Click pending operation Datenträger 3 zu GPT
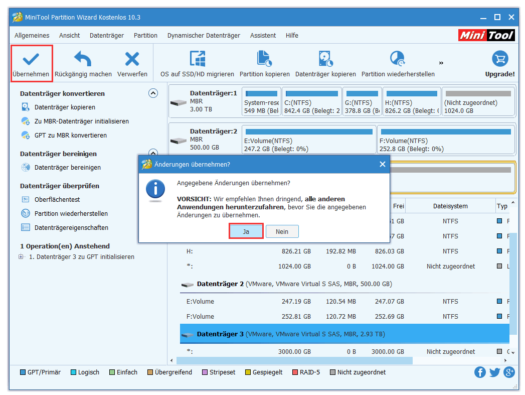The height and width of the screenshot is (395, 525). coord(82,257)
